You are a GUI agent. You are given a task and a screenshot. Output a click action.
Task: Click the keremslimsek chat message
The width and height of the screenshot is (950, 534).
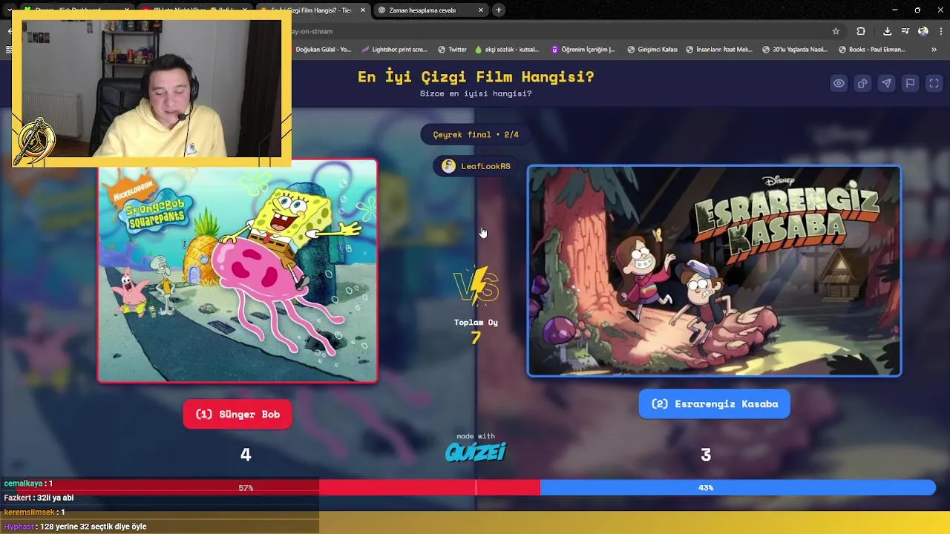(x=34, y=512)
